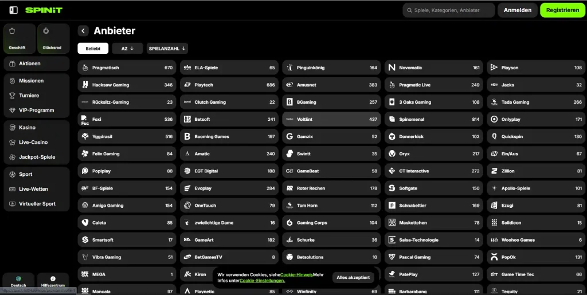Open the Turniere menu item
Image resolution: width=587 pixels, height=295 pixels.
point(37,96)
